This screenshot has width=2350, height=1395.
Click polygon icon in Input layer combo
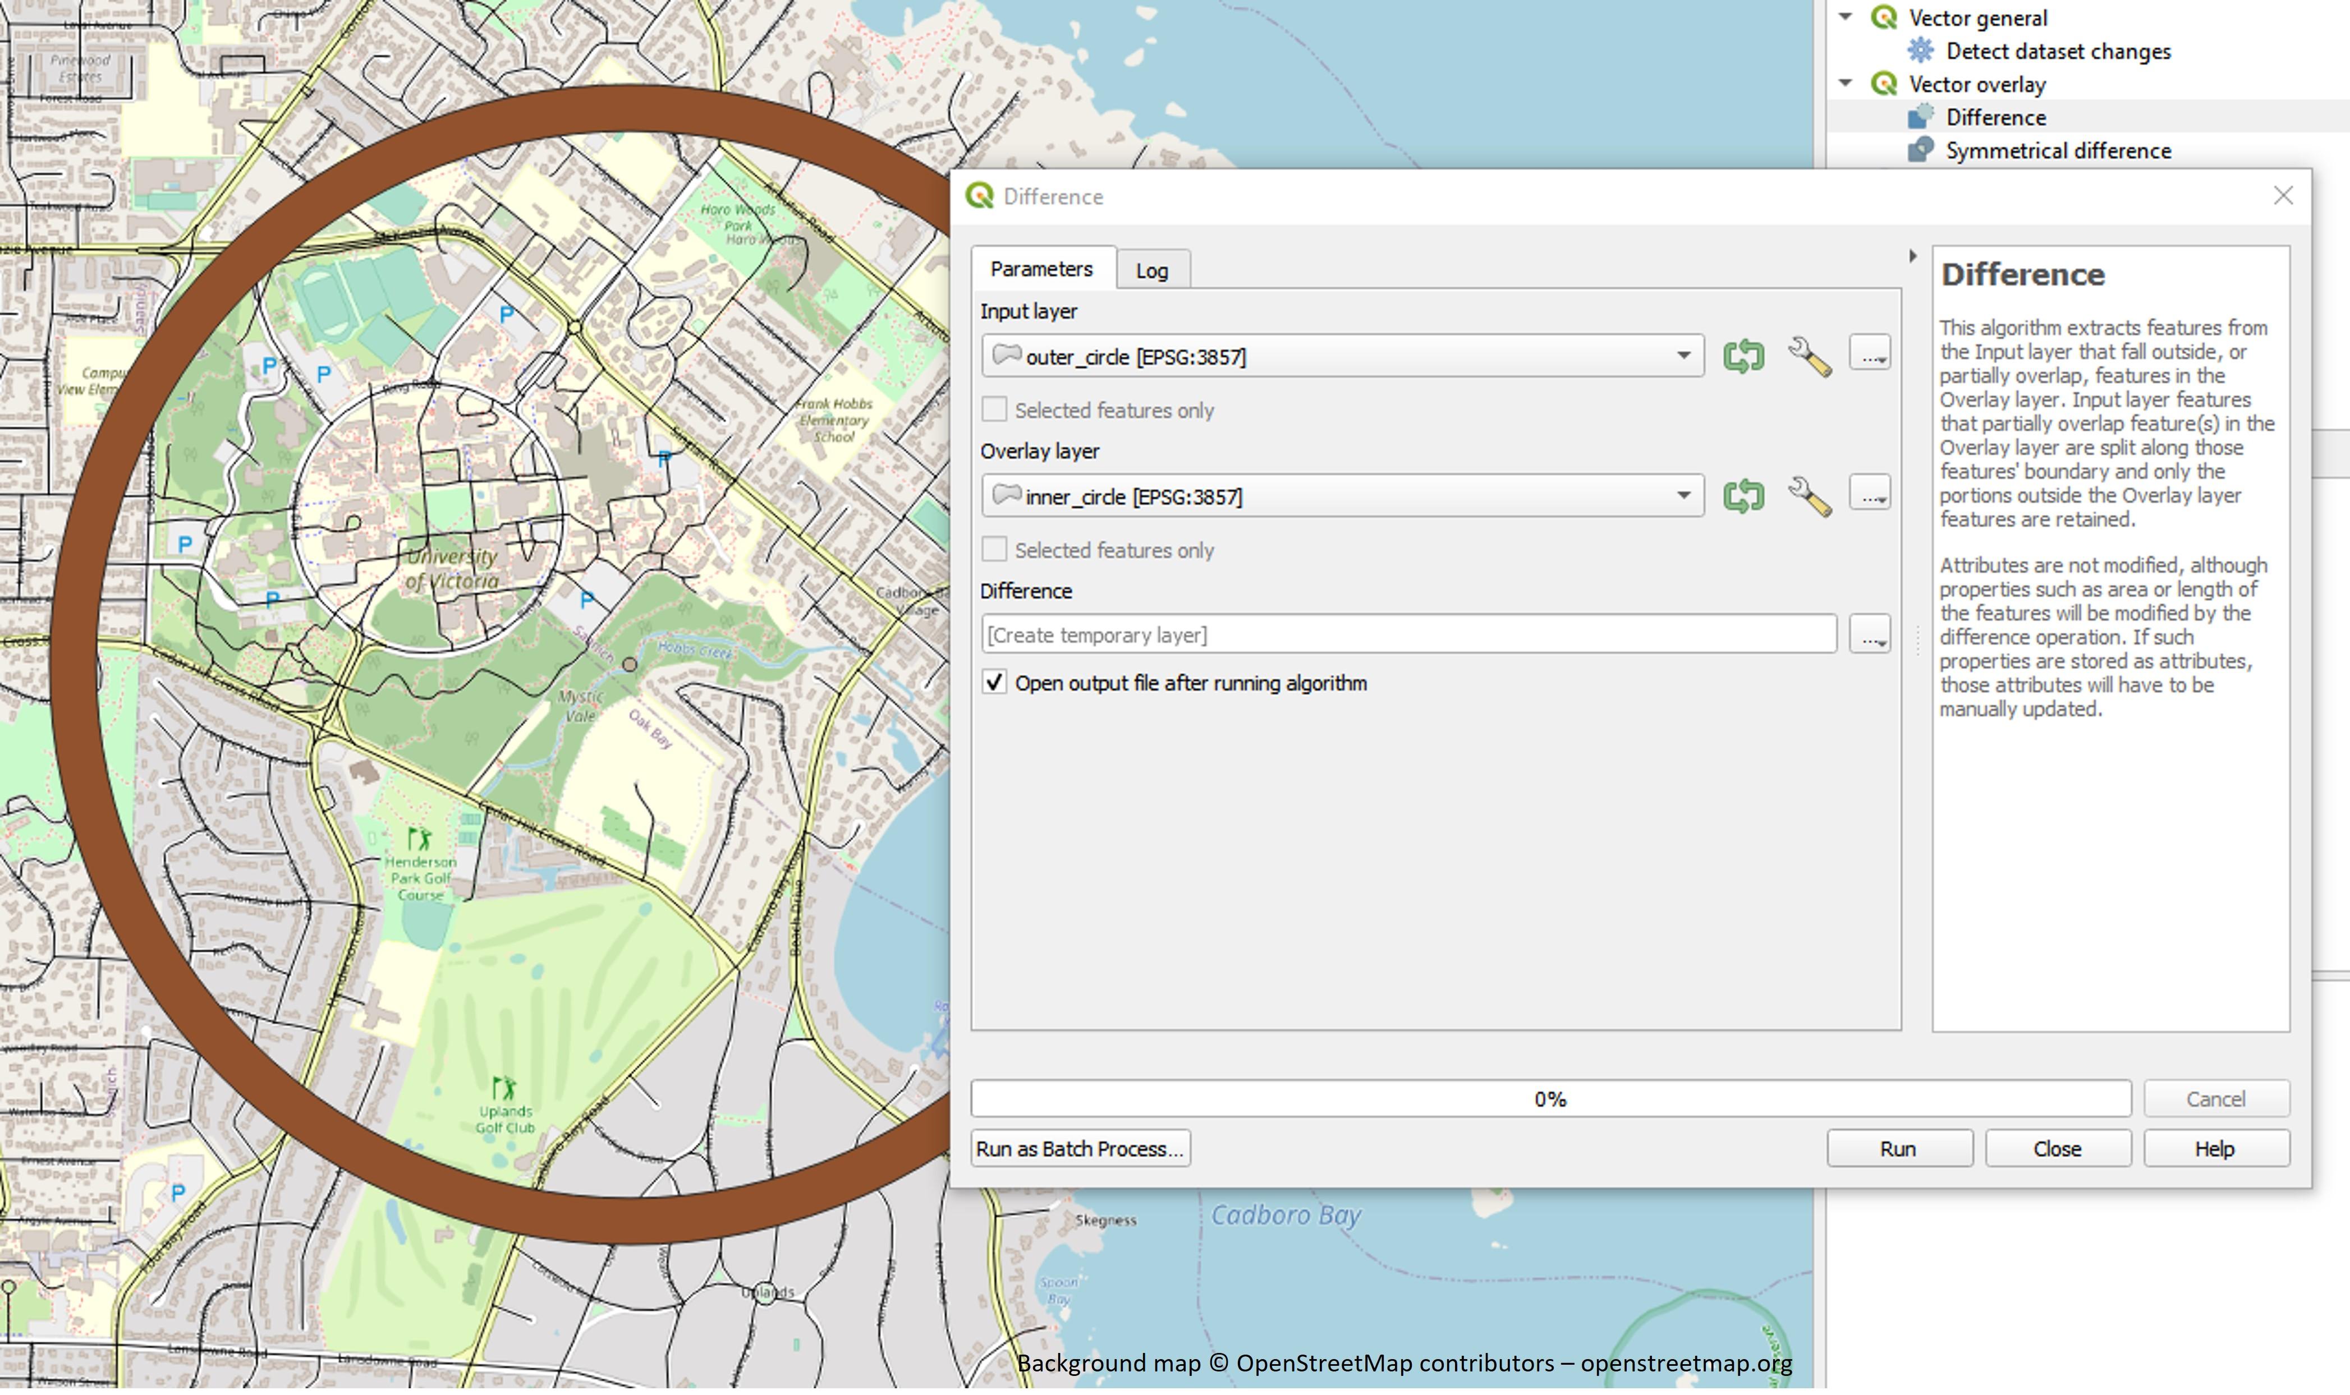tap(1006, 355)
